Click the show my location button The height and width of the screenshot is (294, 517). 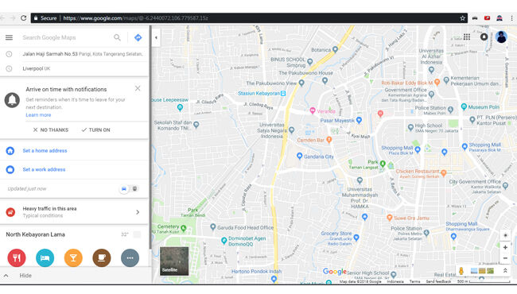[x=505, y=235]
